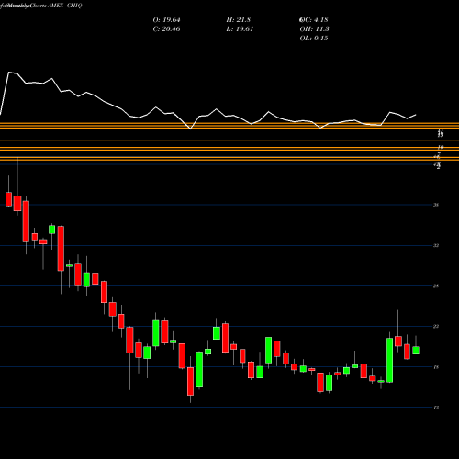This screenshot has height=459, width=459.
Task: Click the OC: 4.18 value
Action: pyautogui.click(x=314, y=20)
